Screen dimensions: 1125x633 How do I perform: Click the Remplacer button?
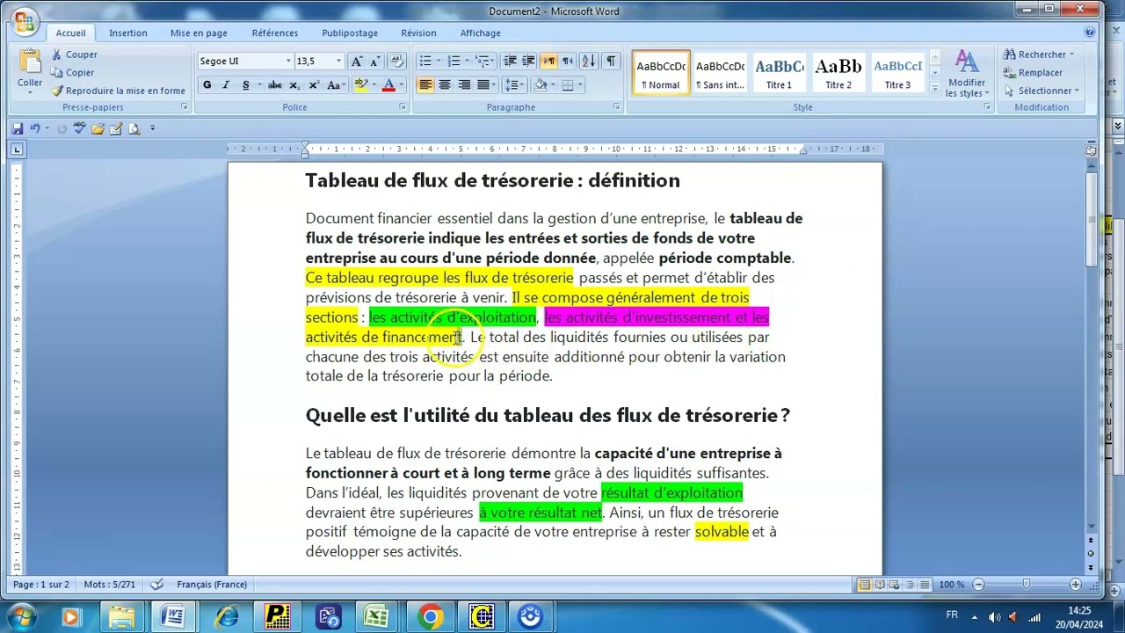click(1034, 73)
